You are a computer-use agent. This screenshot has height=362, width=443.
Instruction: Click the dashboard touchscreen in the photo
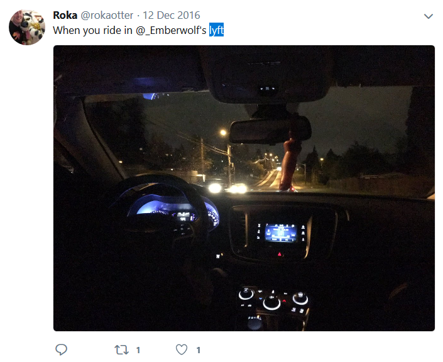(280, 233)
